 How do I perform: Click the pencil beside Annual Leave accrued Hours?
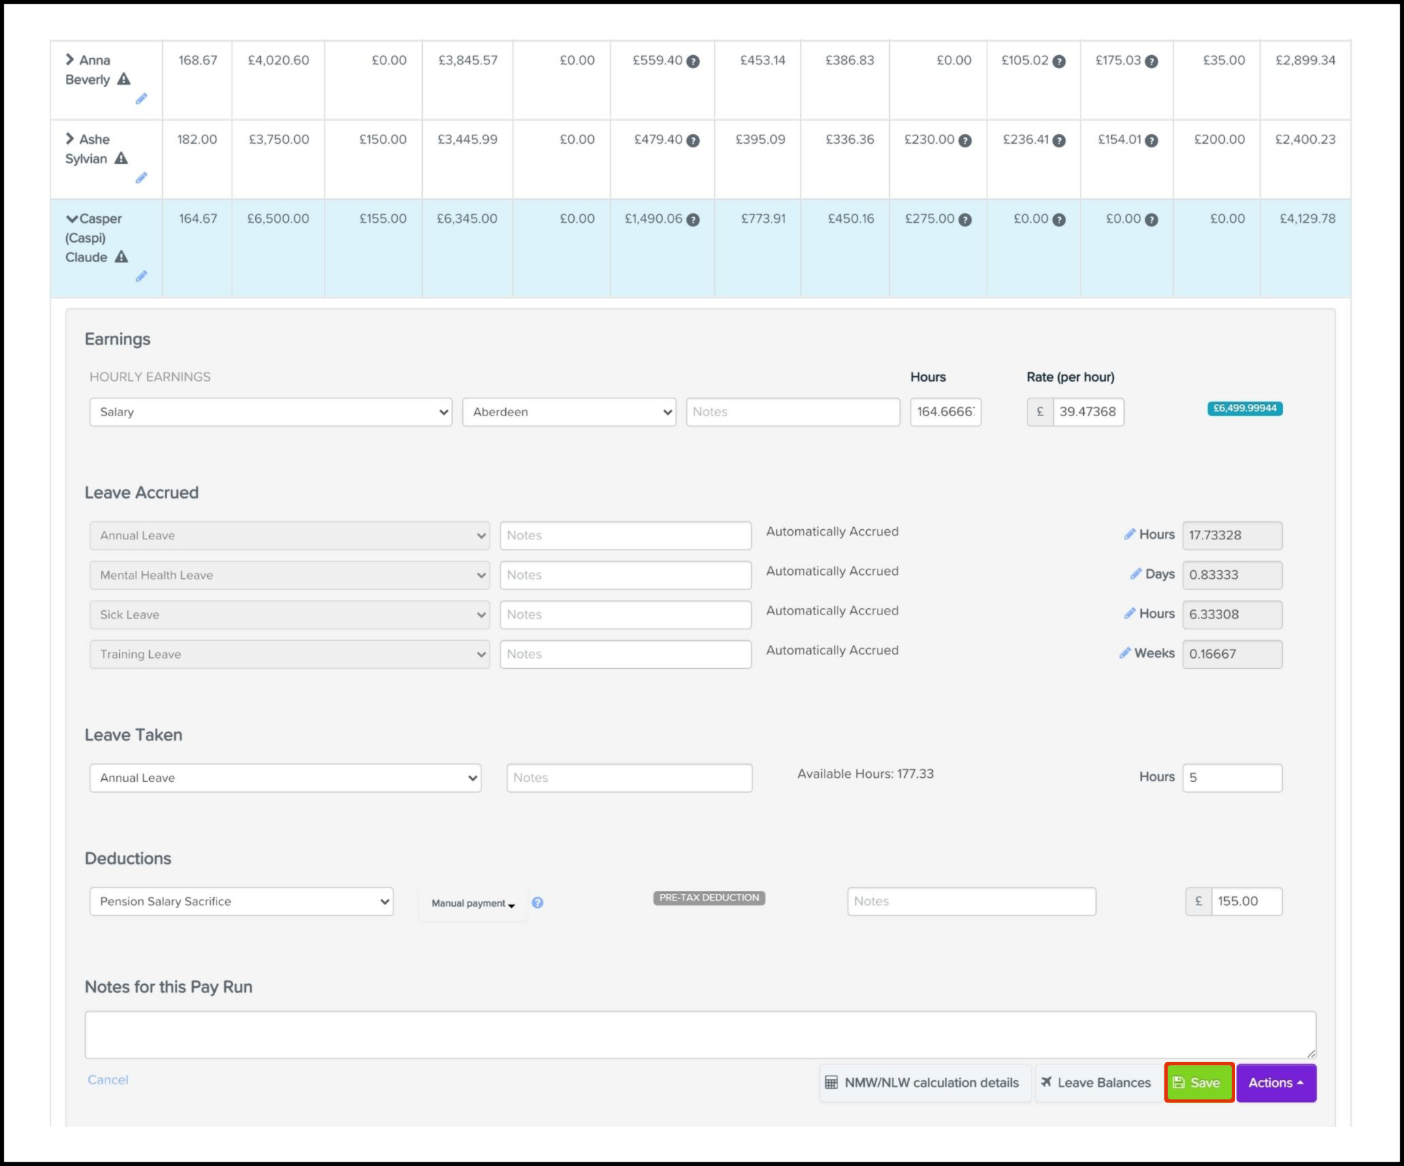(1129, 535)
